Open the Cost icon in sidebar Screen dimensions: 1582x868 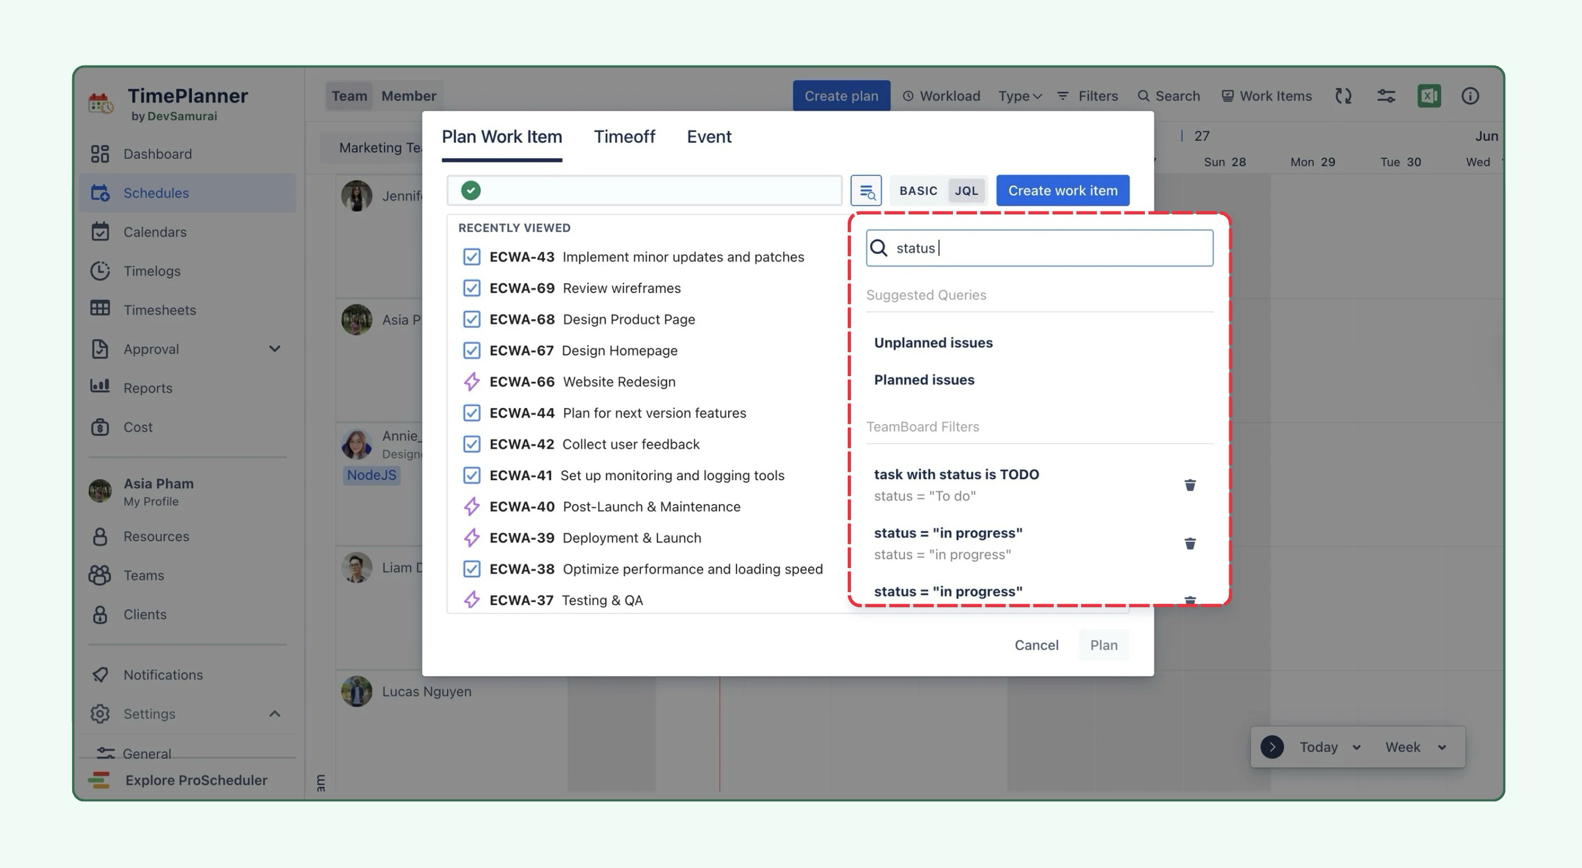(x=100, y=426)
